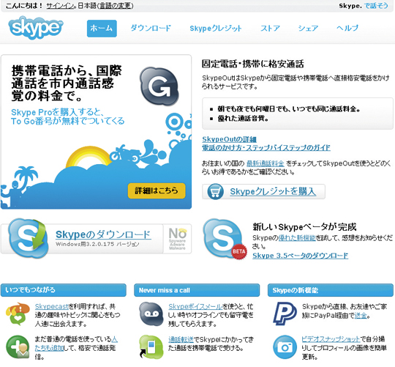
Task: Open the SkypeOutの詳細 link
Action: [229, 139]
